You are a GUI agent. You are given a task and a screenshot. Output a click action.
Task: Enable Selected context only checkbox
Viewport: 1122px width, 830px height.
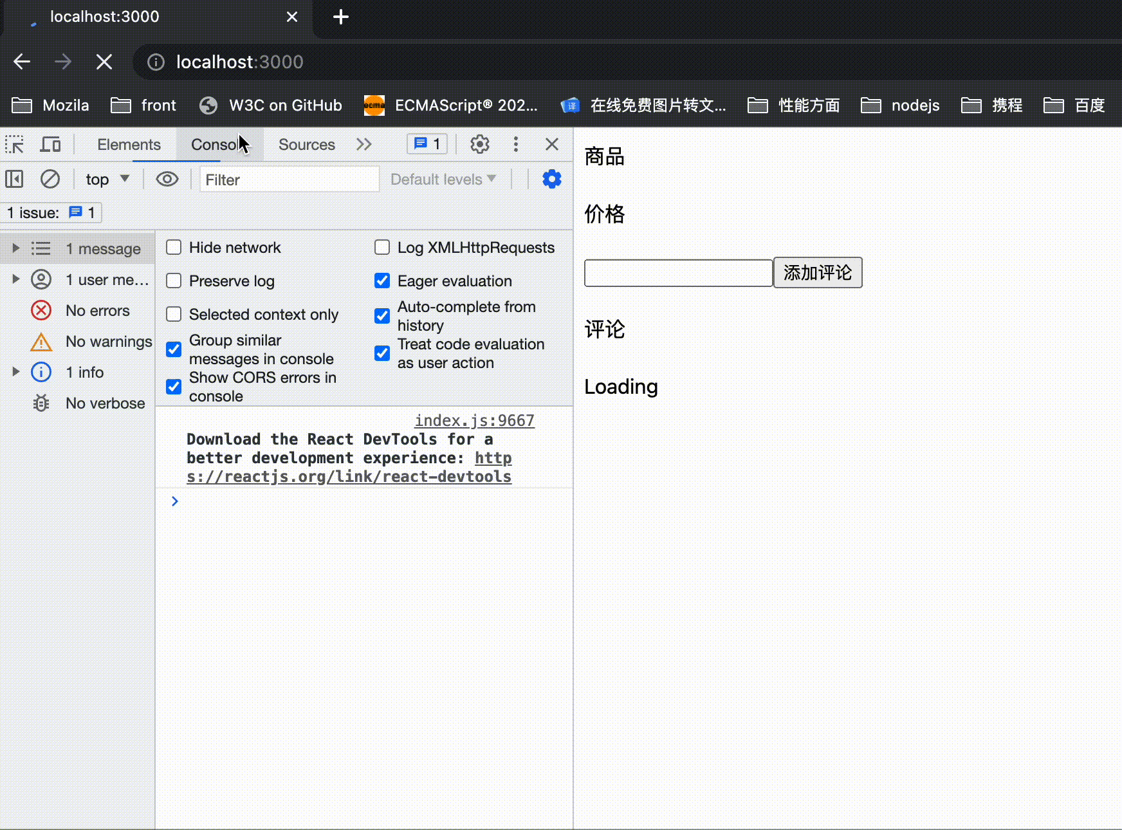point(174,315)
